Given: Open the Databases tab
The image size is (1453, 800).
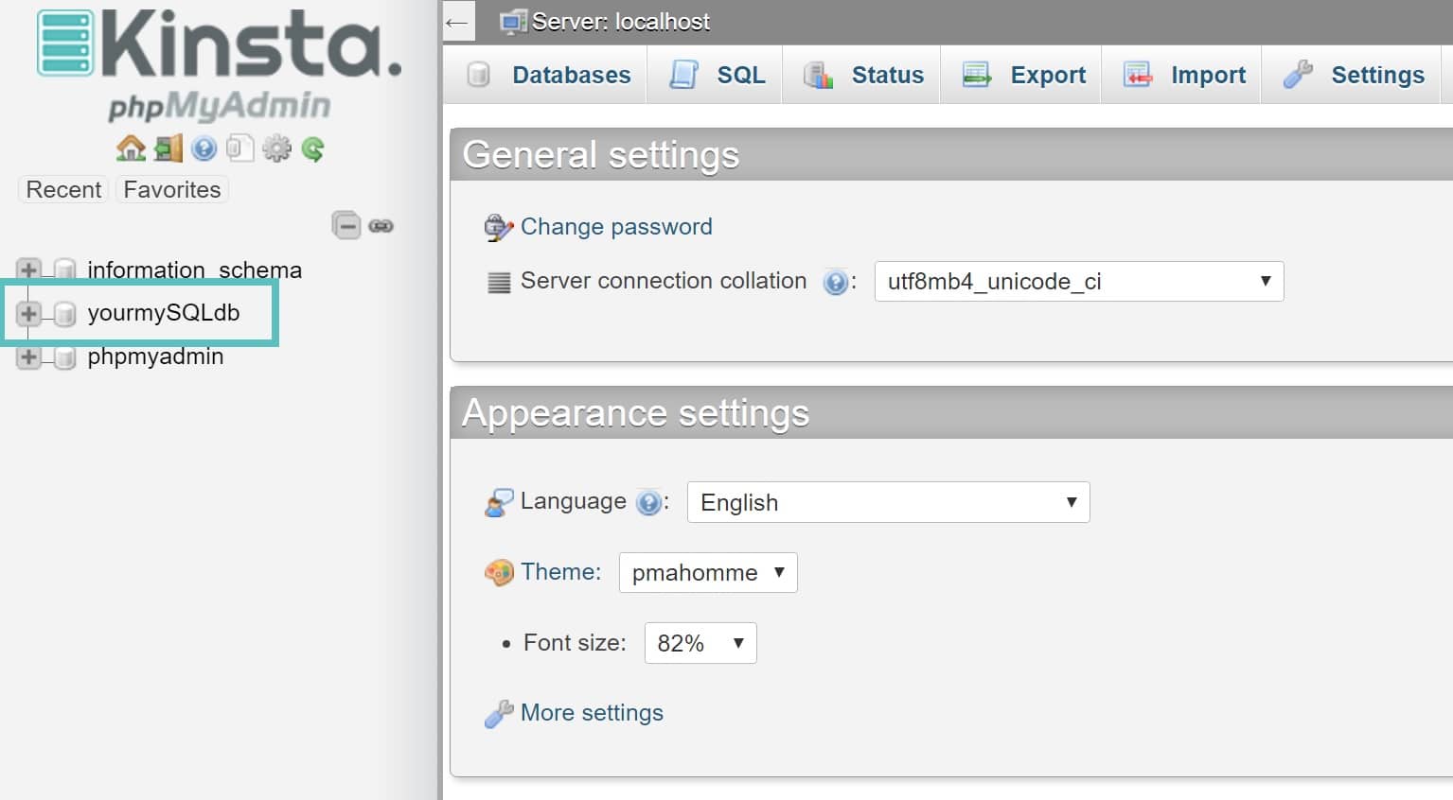Looking at the screenshot, I should [546, 75].
